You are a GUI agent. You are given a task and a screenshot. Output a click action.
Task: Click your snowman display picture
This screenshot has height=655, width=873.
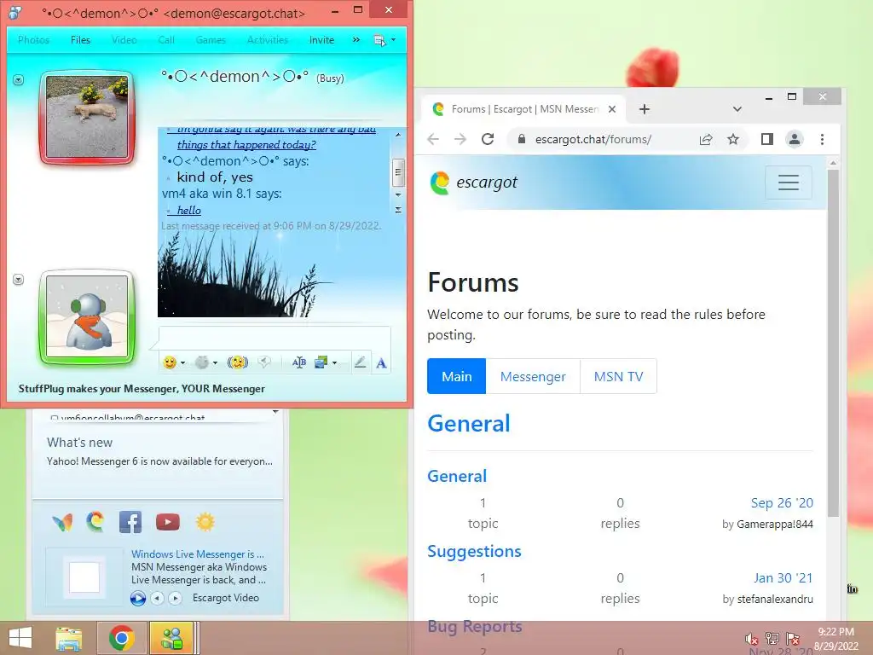87,316
